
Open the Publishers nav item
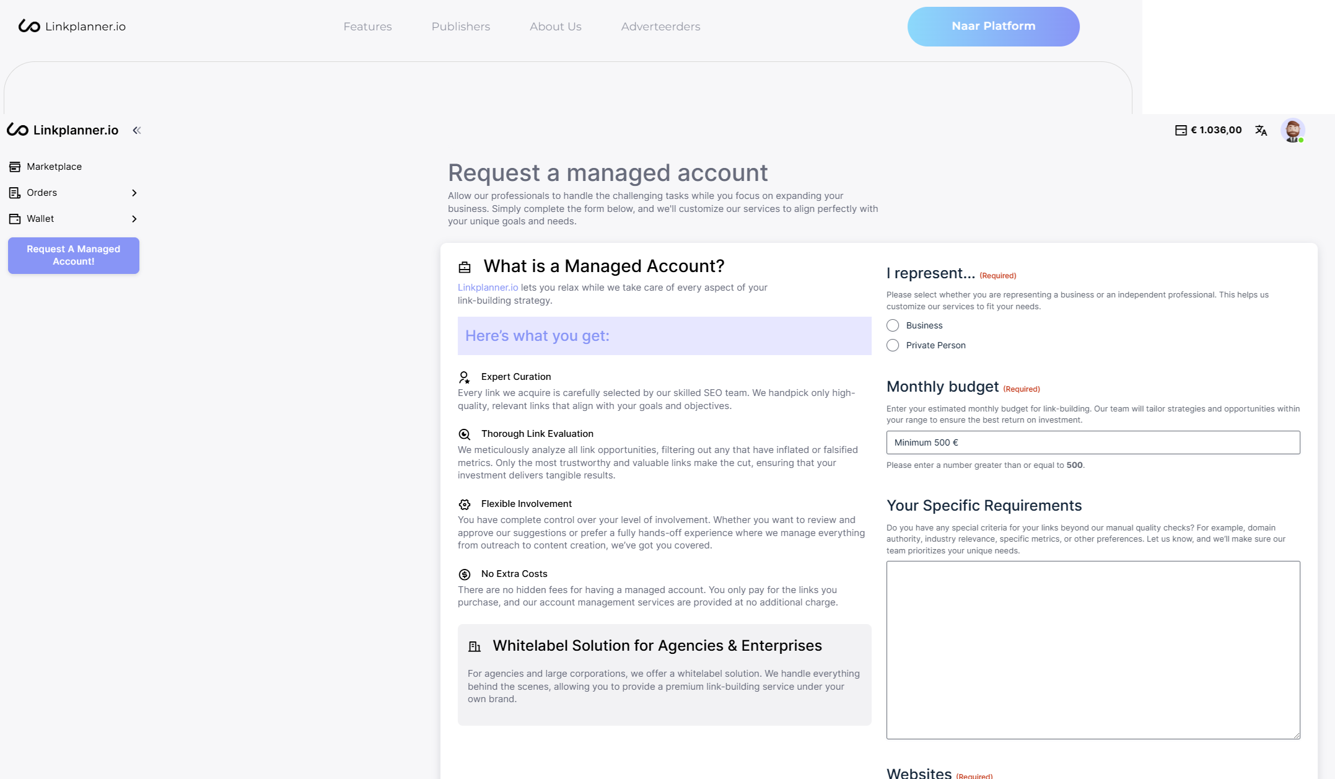tap(461, 27)
